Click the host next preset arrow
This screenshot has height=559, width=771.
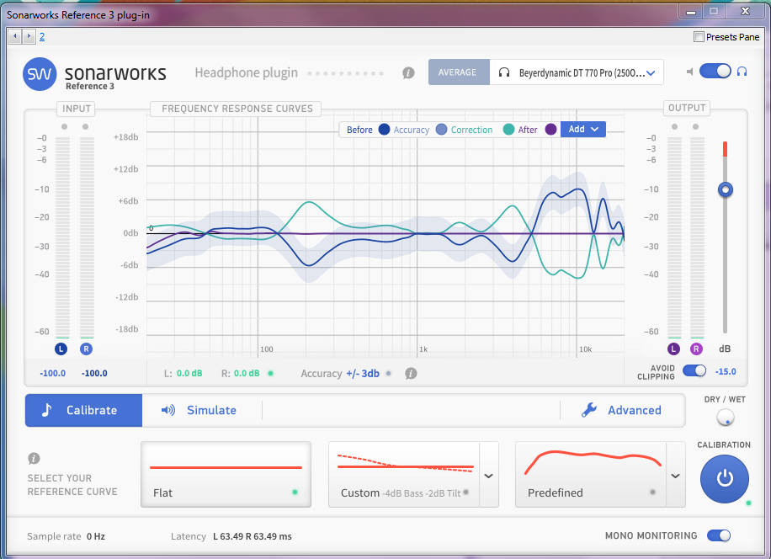29,36
